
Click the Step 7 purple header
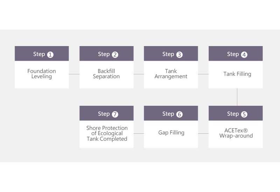click(106, 113)
